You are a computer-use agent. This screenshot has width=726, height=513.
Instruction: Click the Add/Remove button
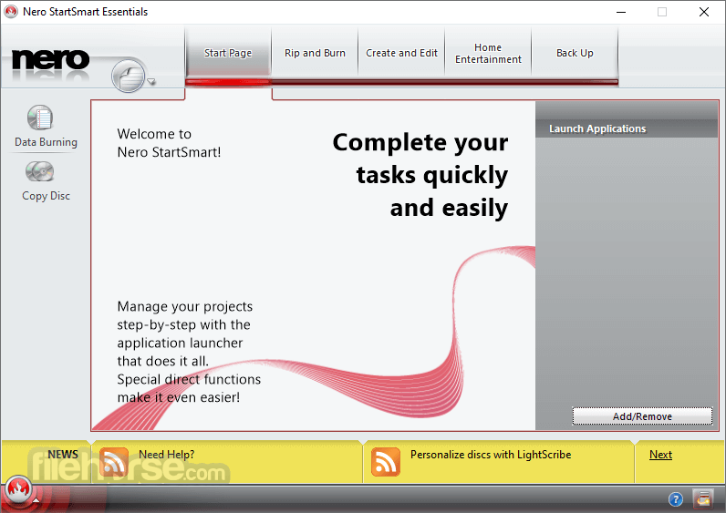pos(642,416)
